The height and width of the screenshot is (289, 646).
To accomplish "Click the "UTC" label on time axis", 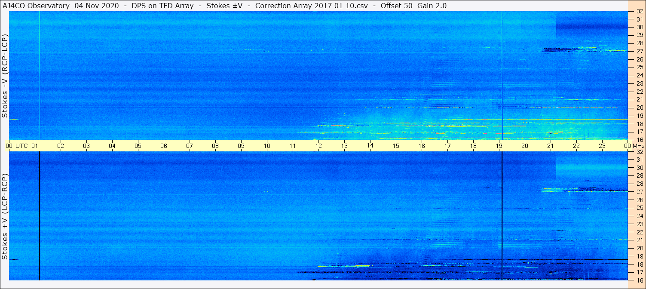I will (x=22, y=146).
